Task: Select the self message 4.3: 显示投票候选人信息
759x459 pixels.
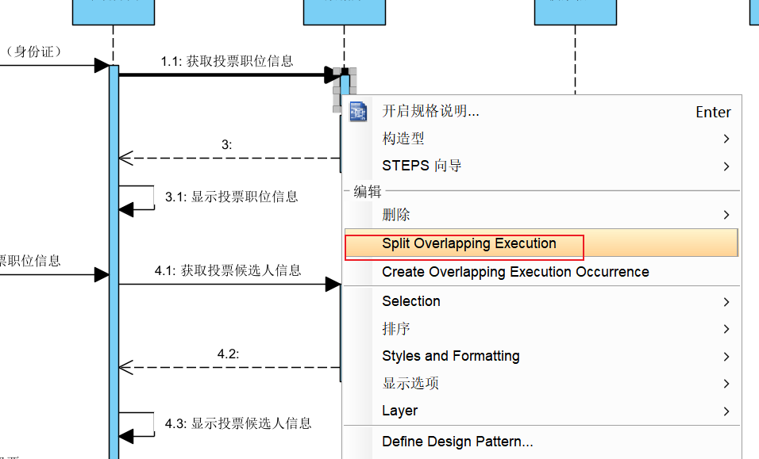Action: (x=238, y=424)
